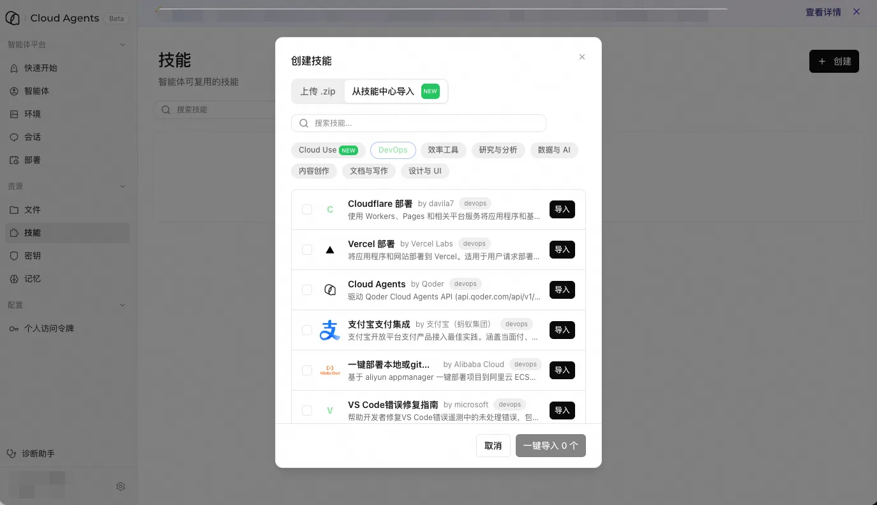Click the Alipay logo icon in skill list
Viewport: 877px width, 505px height.
pos(330,330)
